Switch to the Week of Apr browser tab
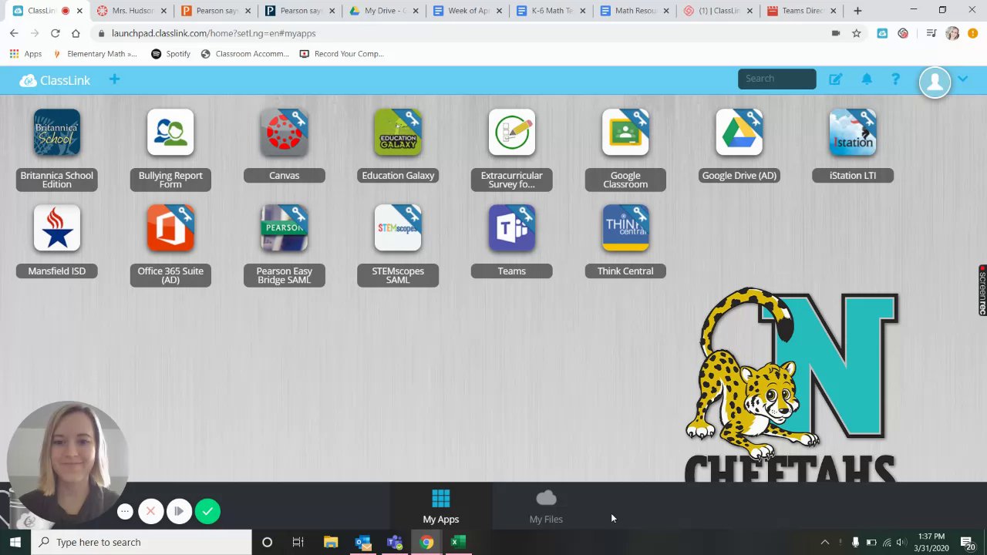 [468, 11]
